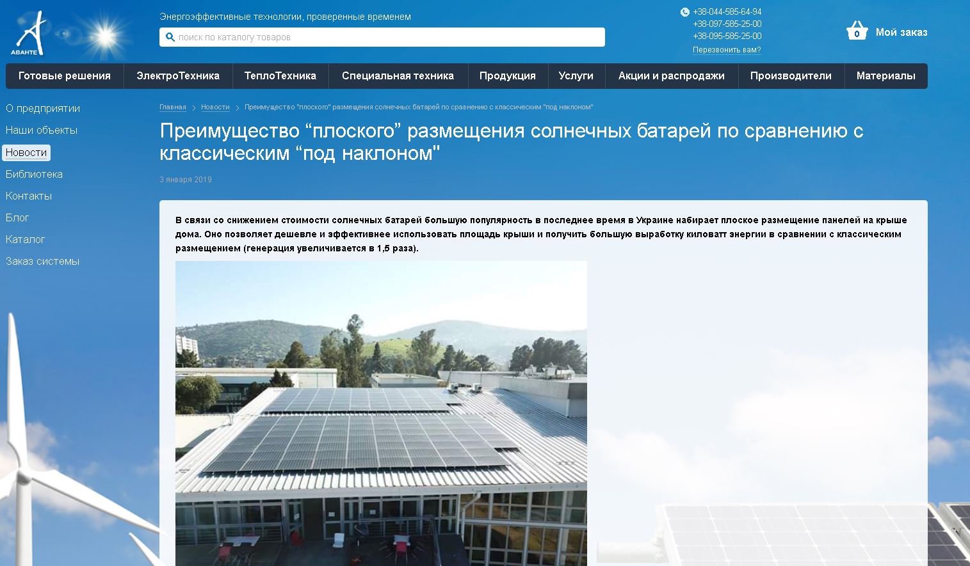Image resolution: width=970 pixels, height=566 pixels.
Task: Open 'О предприятии' in the sidebar
Action: tap(43, 109)
